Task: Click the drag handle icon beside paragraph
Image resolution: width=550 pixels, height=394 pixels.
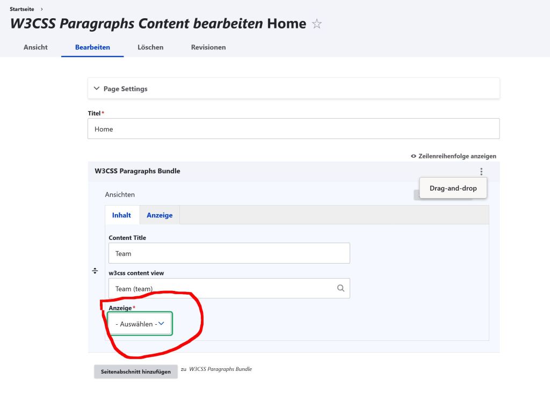Action: [95, 271]
